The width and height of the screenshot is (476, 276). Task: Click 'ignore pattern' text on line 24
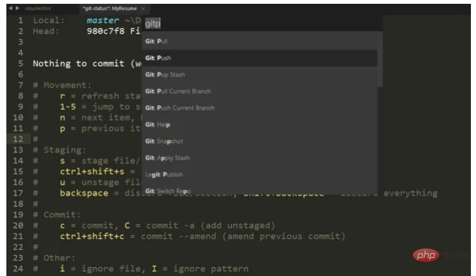[211, 269]
